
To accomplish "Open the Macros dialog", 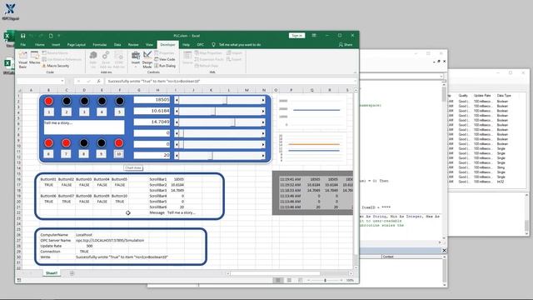I will point(35,57).
